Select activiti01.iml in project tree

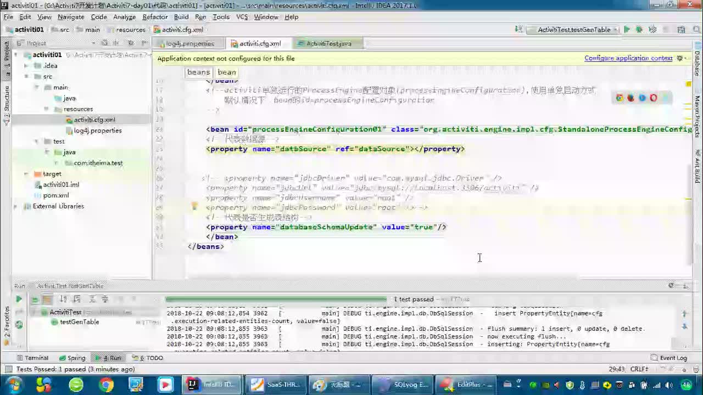point(61,185)
